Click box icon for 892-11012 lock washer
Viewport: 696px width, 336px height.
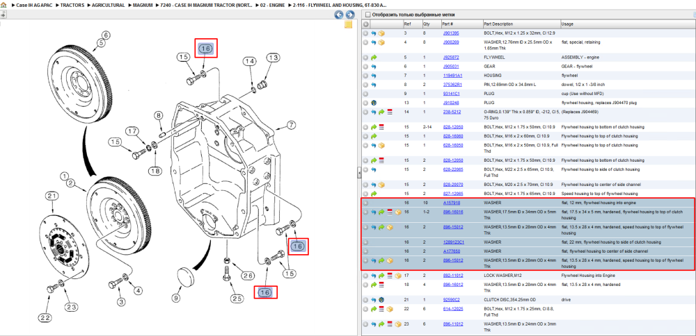(x=397, y=276)
